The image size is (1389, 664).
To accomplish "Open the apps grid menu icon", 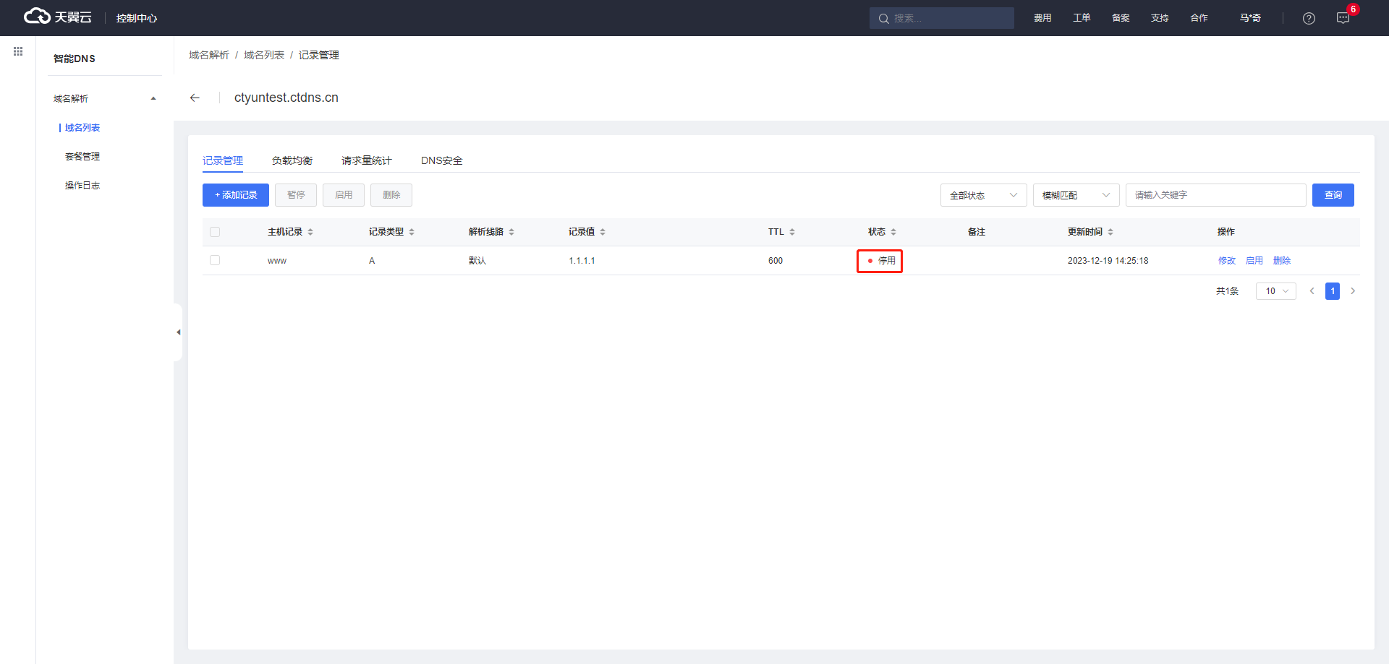I will (18, 51).
